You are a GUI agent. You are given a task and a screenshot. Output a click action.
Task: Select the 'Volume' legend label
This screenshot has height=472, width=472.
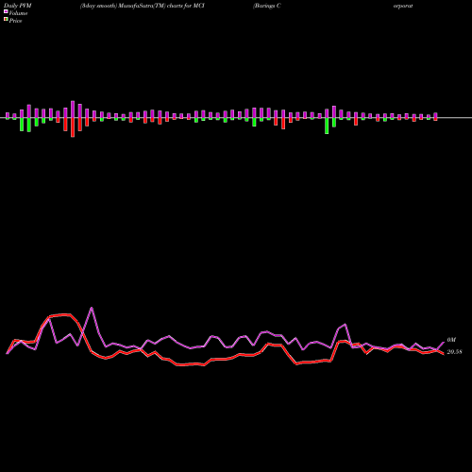click(18, 13)
